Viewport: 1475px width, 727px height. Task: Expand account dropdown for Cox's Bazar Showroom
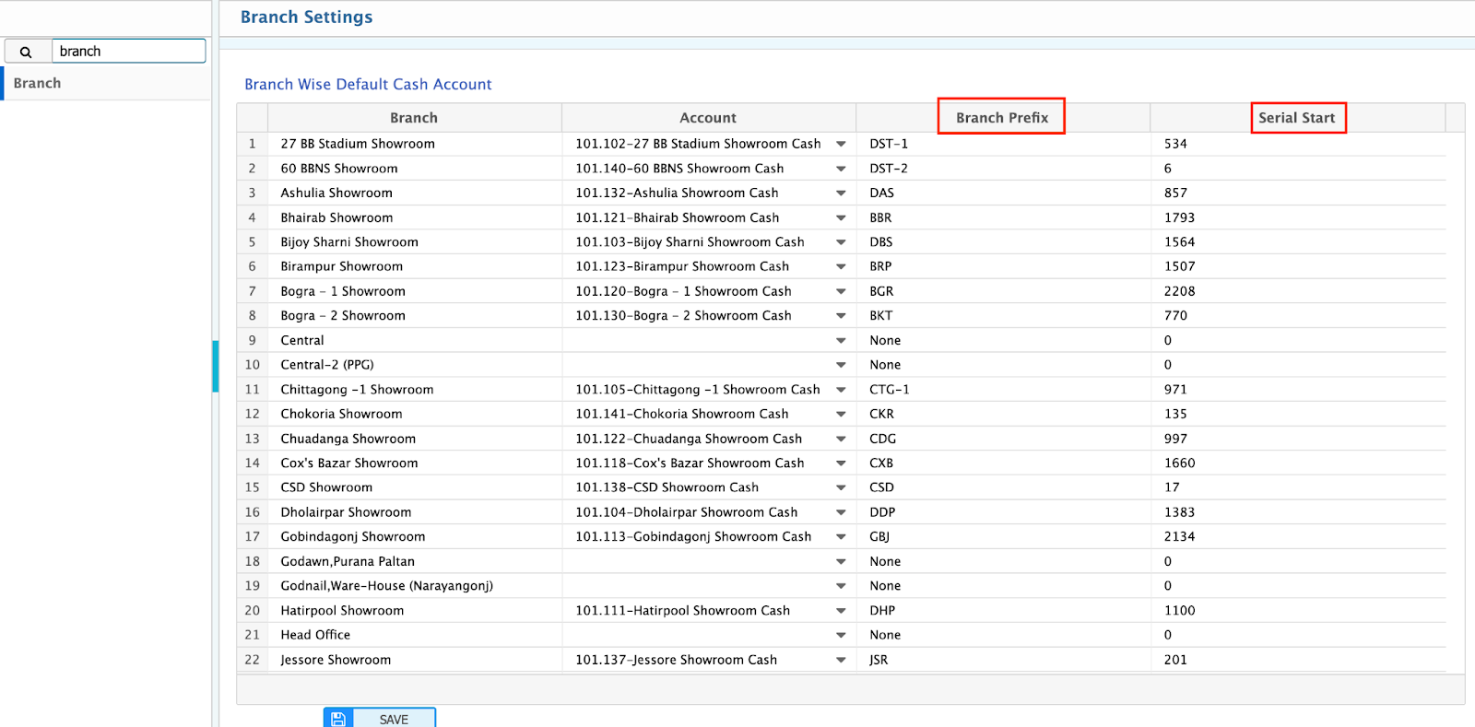[841, 463]
